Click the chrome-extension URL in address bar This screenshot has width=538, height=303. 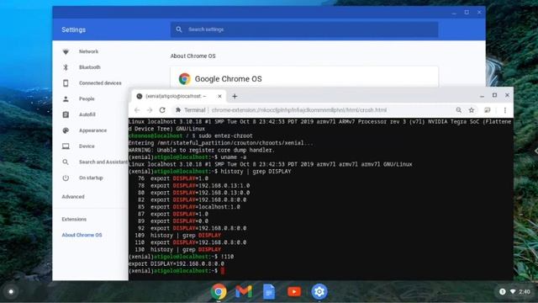point(299,110)
